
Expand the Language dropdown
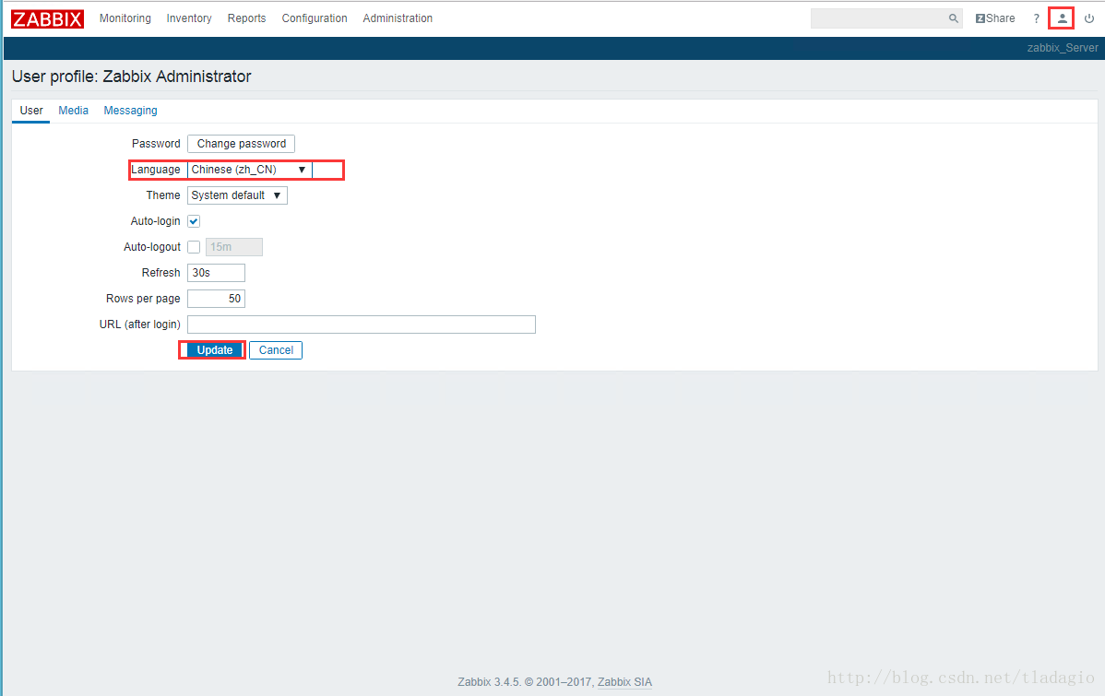249,170
